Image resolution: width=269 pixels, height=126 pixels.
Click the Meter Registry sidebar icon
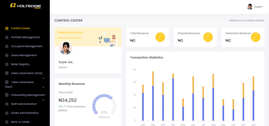click(7, 64)
